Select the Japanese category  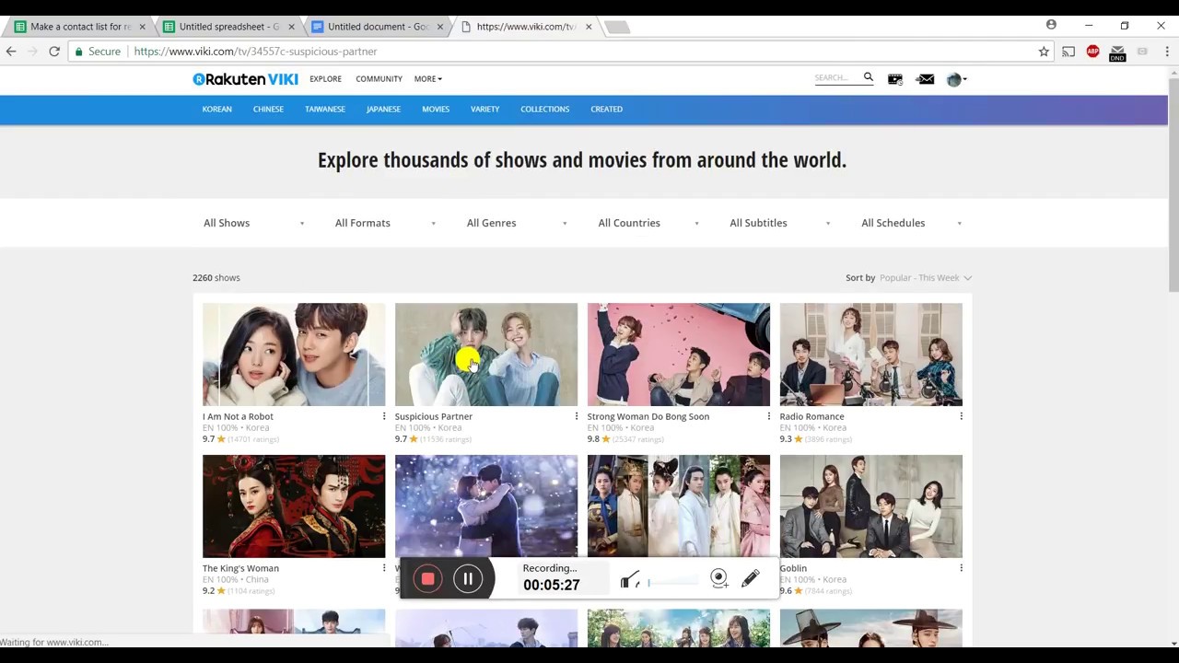click(x=383, y=110)
